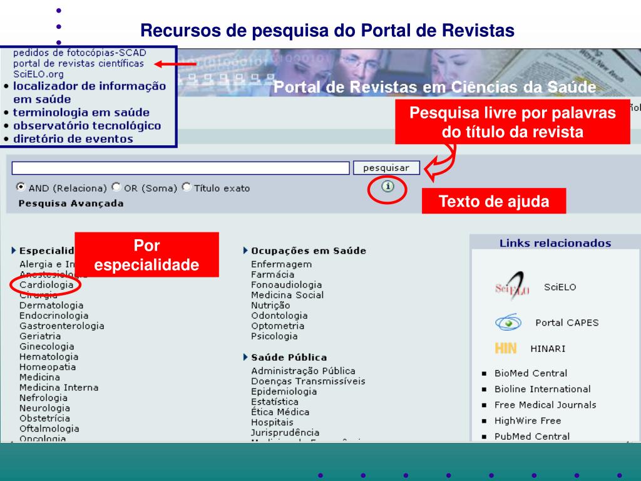
Task: Click the Portal de Revistas banner title
Action: tap(434, 86)
